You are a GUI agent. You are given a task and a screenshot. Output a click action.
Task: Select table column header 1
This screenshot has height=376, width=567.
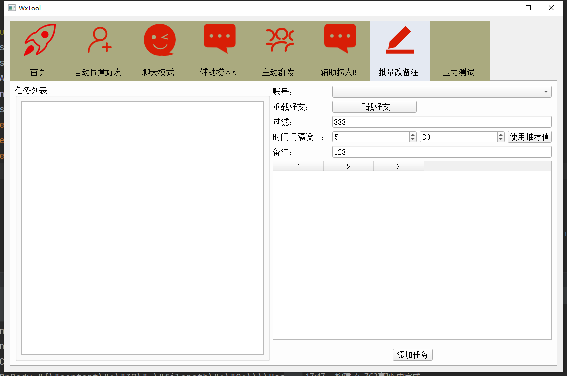pyautogui.click(x=299, y=167)
